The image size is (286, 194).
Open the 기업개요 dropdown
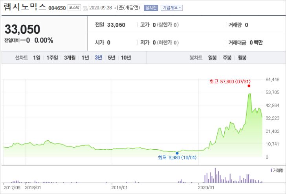click(x=172, y=8)
